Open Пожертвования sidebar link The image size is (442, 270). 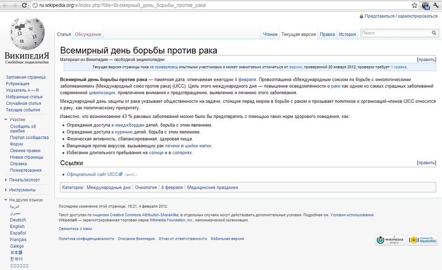pos(26,170)
